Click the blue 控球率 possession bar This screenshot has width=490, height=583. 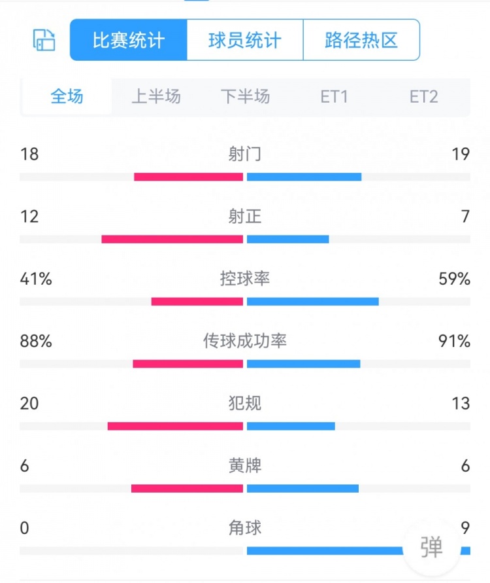pos(313,302)
